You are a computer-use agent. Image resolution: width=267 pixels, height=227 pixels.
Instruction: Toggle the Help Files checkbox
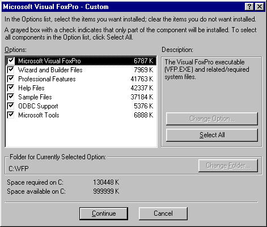click(x=11, y=88)
